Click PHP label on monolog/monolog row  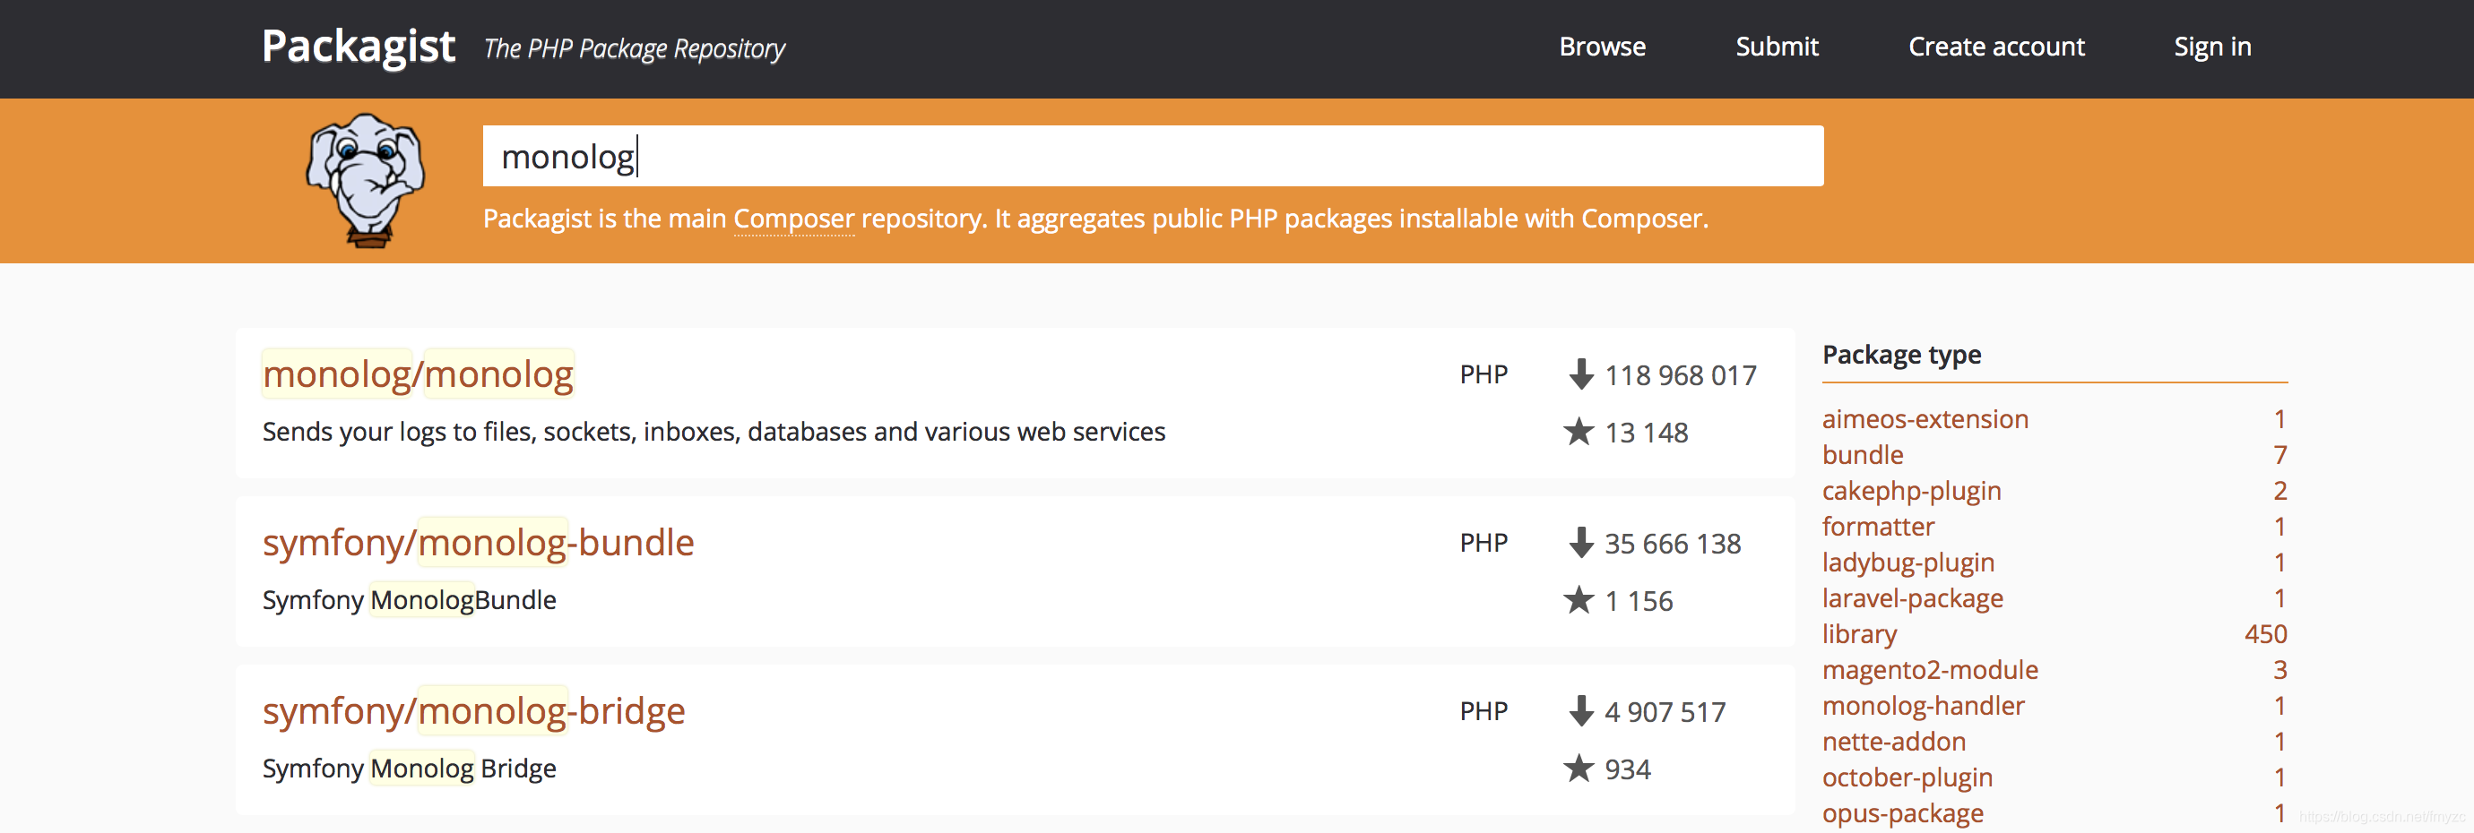pyautogui.click(x=1483, y=374)
